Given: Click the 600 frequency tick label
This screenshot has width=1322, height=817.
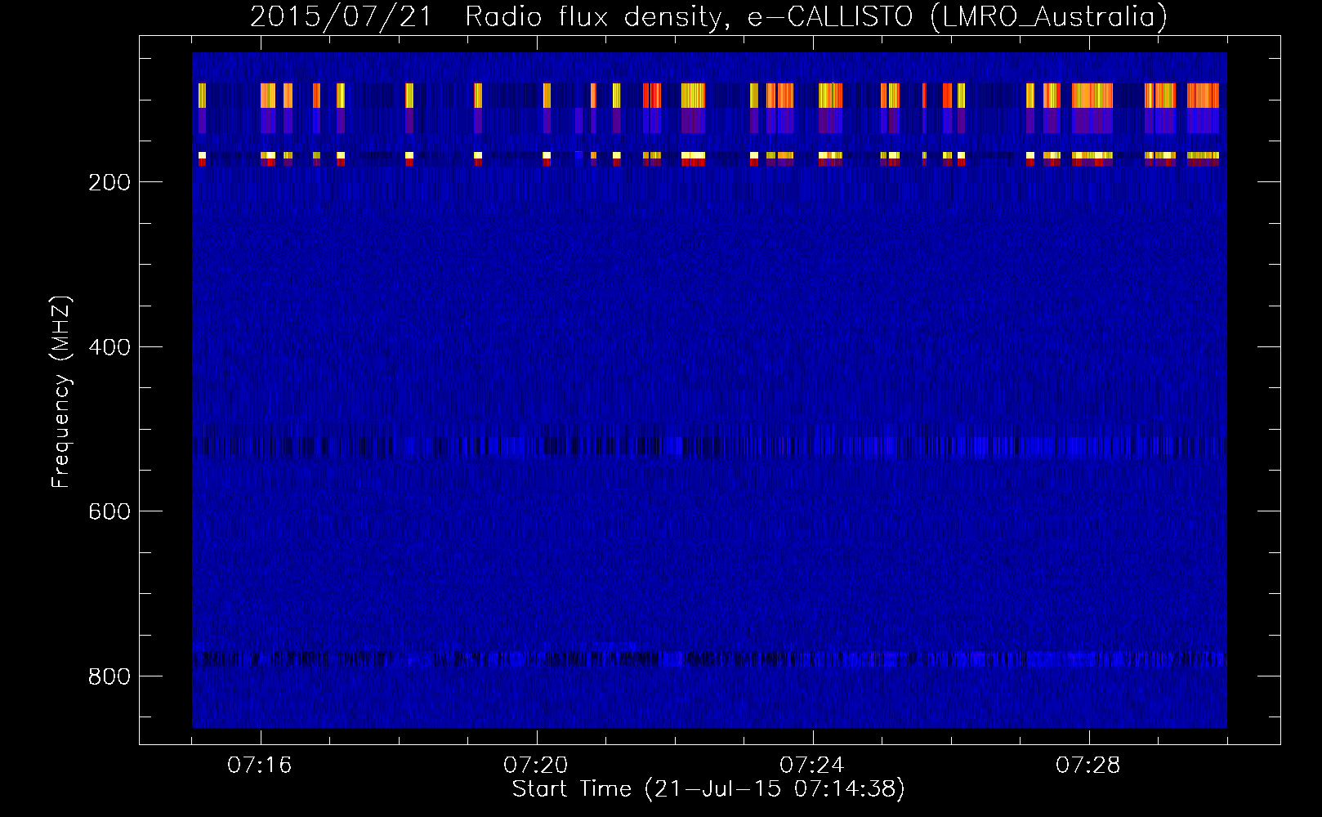Looking at the screenshot, I should coord(109,511).
